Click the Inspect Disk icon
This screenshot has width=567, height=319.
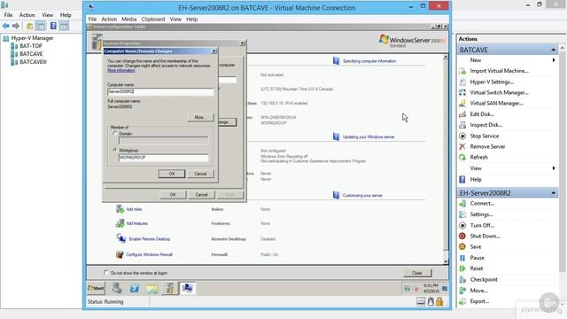[462, 125]
